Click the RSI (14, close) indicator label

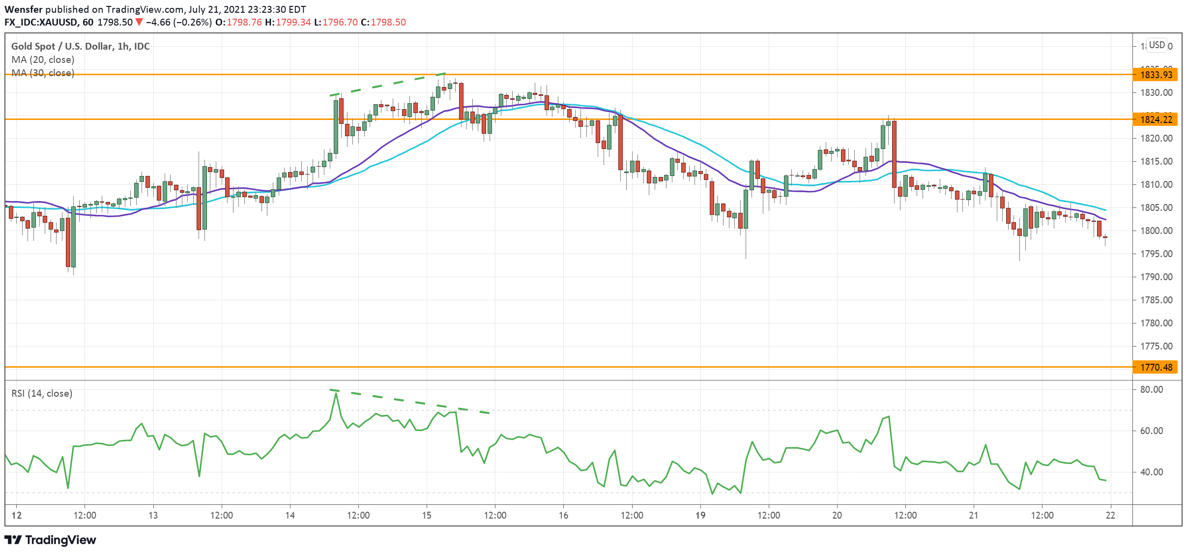(42, 393)
